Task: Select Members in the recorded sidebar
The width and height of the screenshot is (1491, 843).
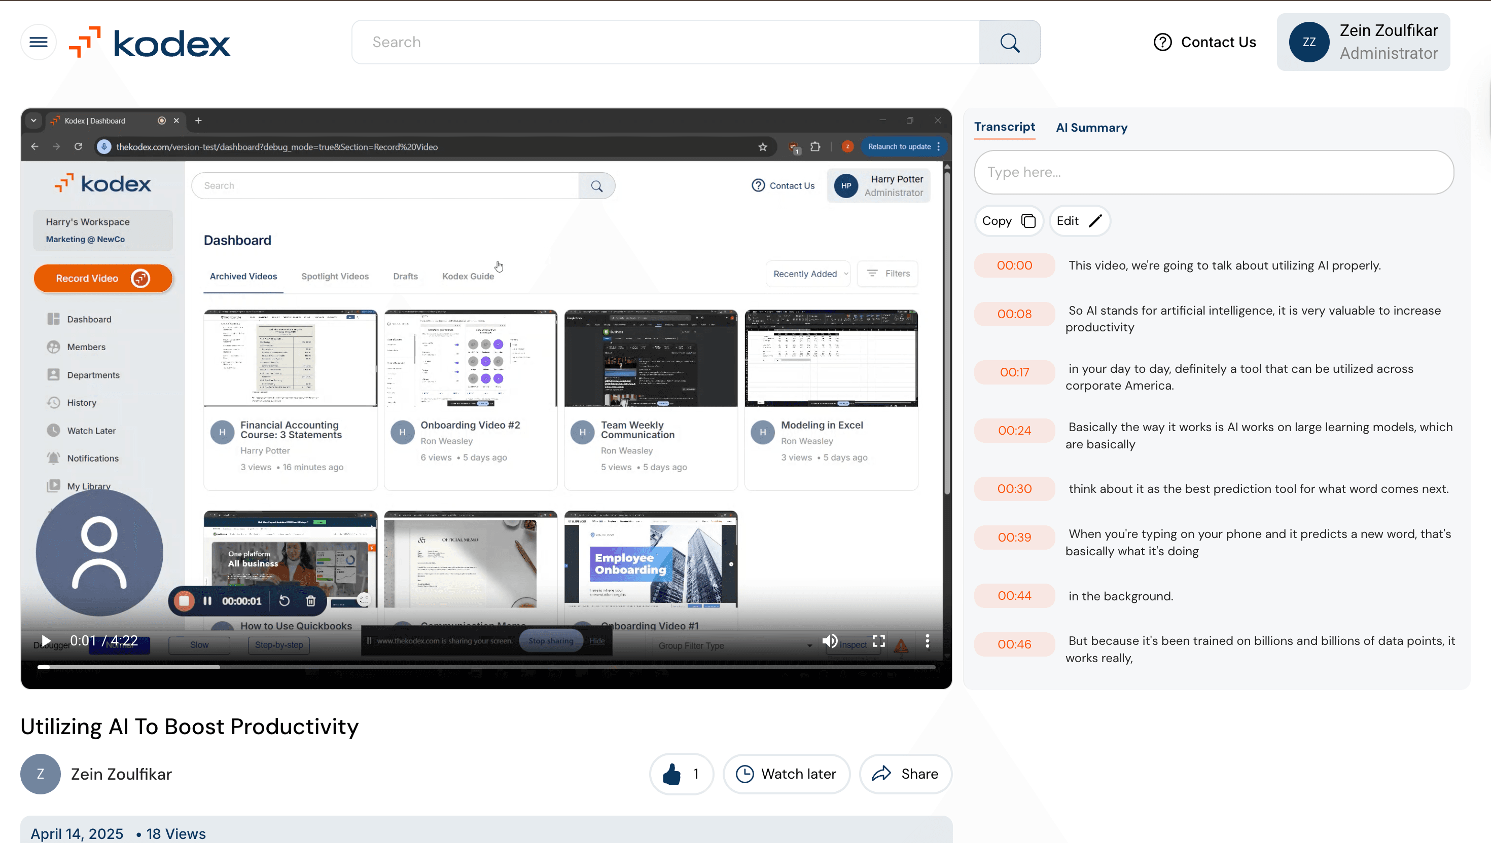Action: (x=77, y=348)
